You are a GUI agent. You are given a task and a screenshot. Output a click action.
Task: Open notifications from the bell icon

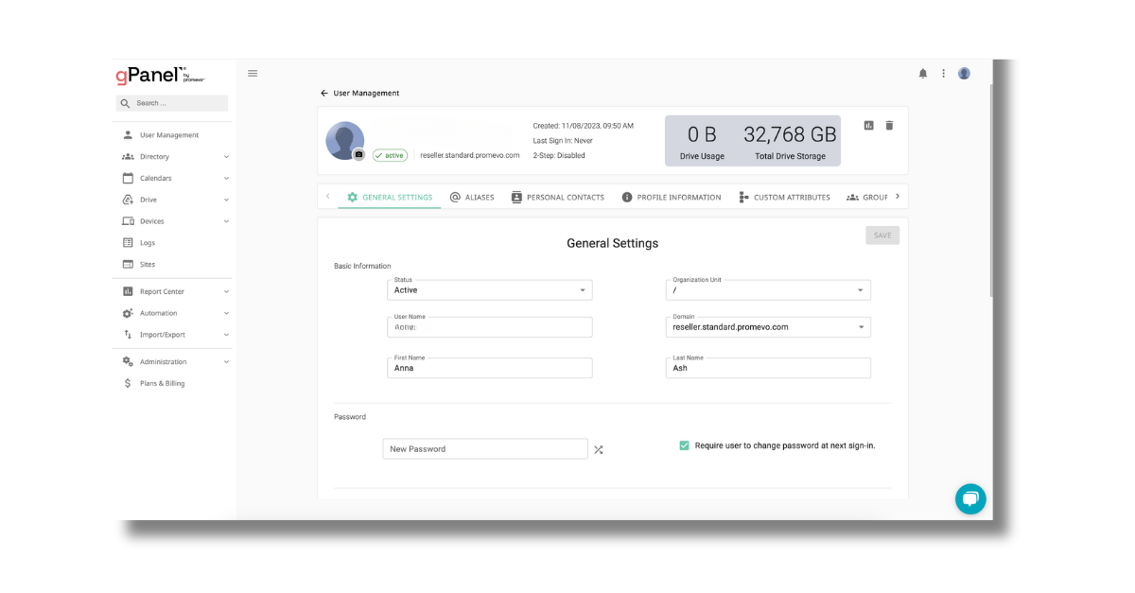(x=922, y=73)
